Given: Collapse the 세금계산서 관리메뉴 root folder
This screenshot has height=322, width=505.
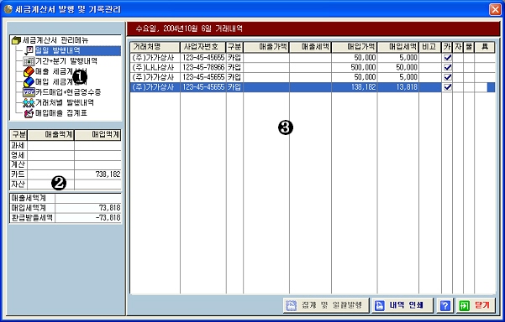Looking at the screenshot, I should pos(16,40).
